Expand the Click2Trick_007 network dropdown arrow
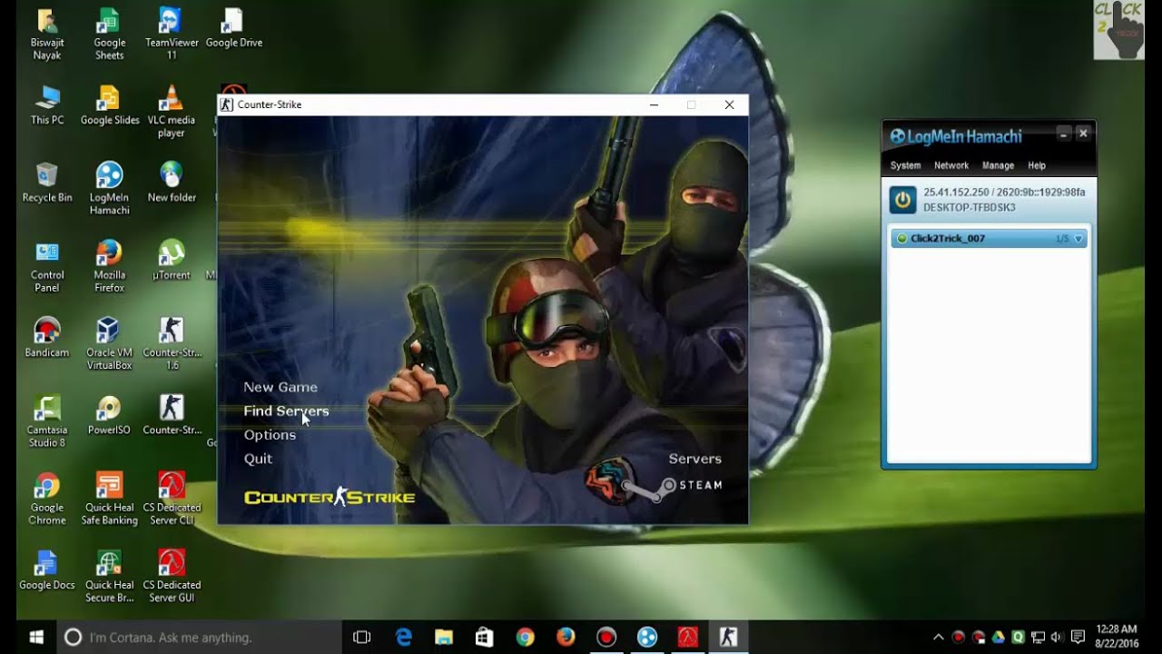1162x654 pixels. point(1078,239)
